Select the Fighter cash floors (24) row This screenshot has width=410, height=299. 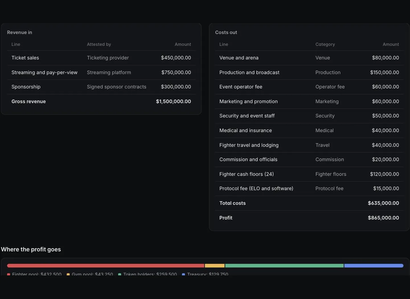pyautogui.click(x=309, y=174)
